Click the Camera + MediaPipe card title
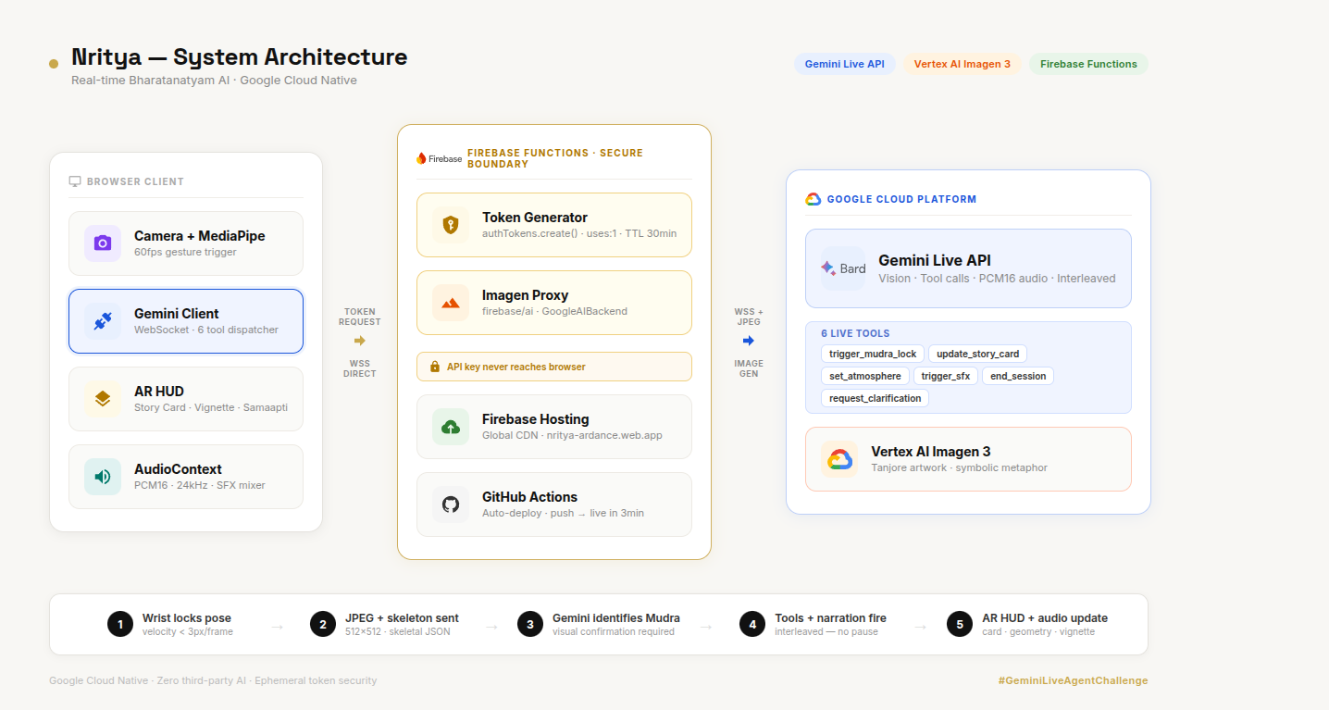The width and height of the screenshot is (1329, 710). (x=200, y=236)
